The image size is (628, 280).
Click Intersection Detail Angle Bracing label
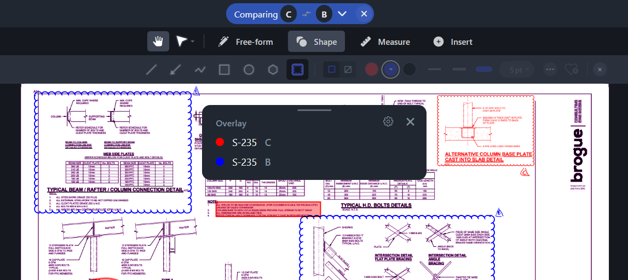click(447, 259)
